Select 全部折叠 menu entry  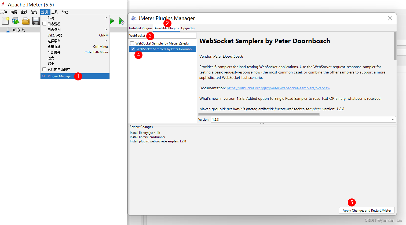(x=75, y=46)
